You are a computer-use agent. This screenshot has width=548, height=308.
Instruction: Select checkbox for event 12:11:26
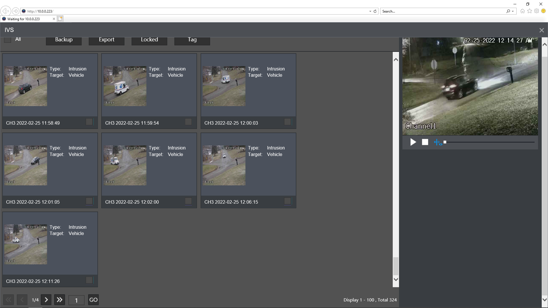(89, 280)
